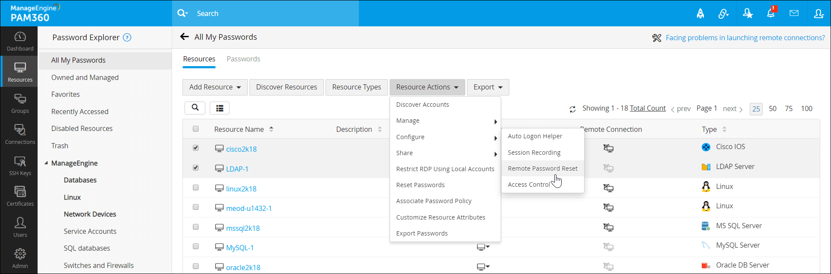Tick the linux2k18 row checkbox

pyautogui.click(x=196, y=188)
